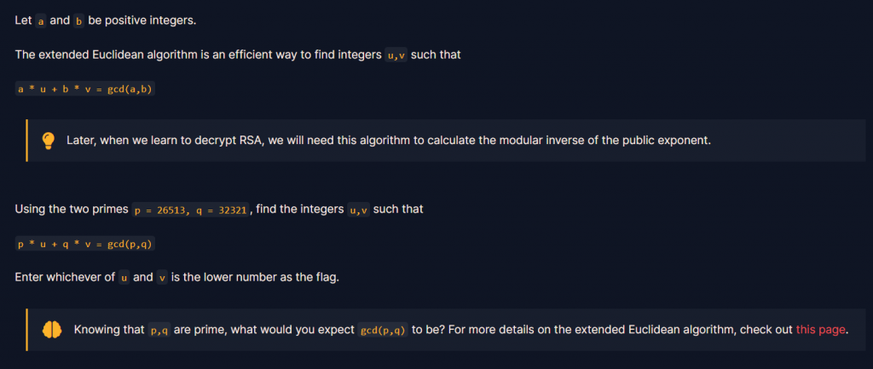Click the inline code "a" in first sentence
Image resolution: width=873 pixels, height=369 pixels.
click(x=41, y=21)
